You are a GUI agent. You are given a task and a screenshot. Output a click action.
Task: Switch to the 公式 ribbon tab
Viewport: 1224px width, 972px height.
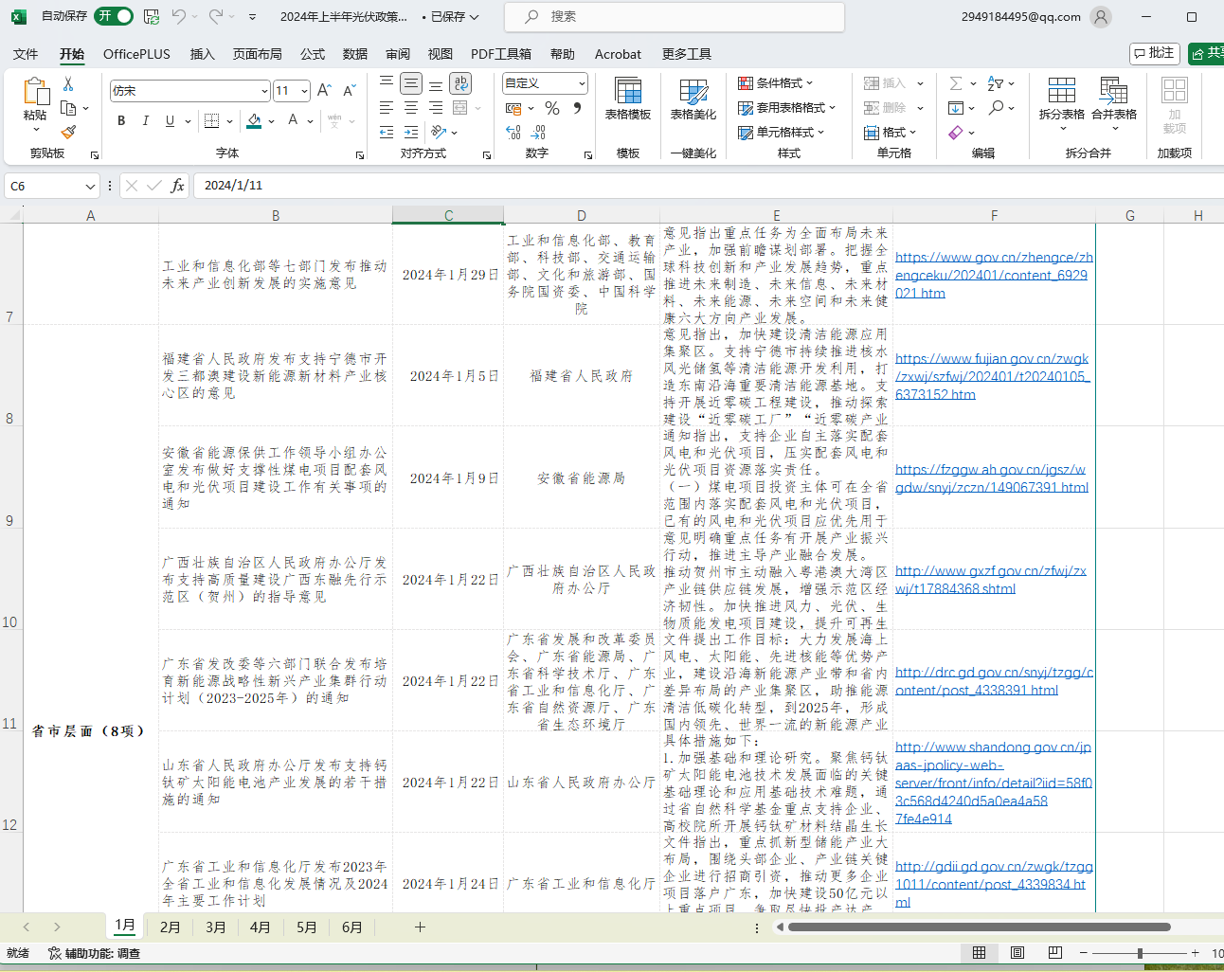[x=313, y=54]
